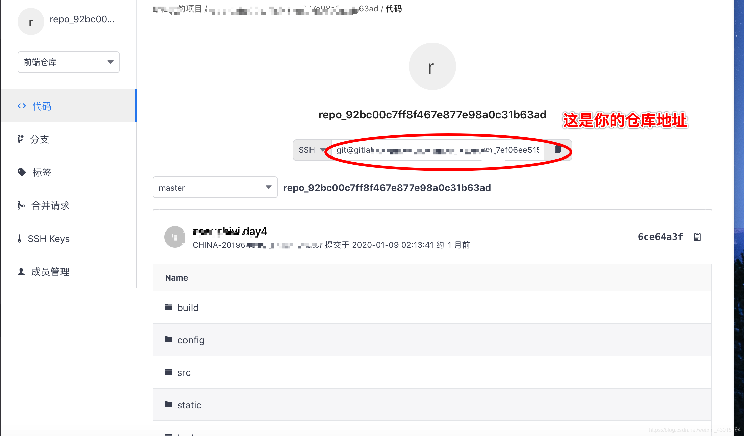The image size is (744, 436).
Task: Click the branch icon beside 分支
Action: (x=20, y=139)
